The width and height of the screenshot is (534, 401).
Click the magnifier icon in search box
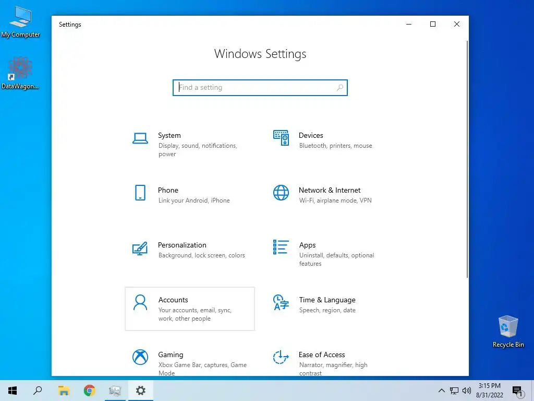pyautogui.click(x=340, y=88)
